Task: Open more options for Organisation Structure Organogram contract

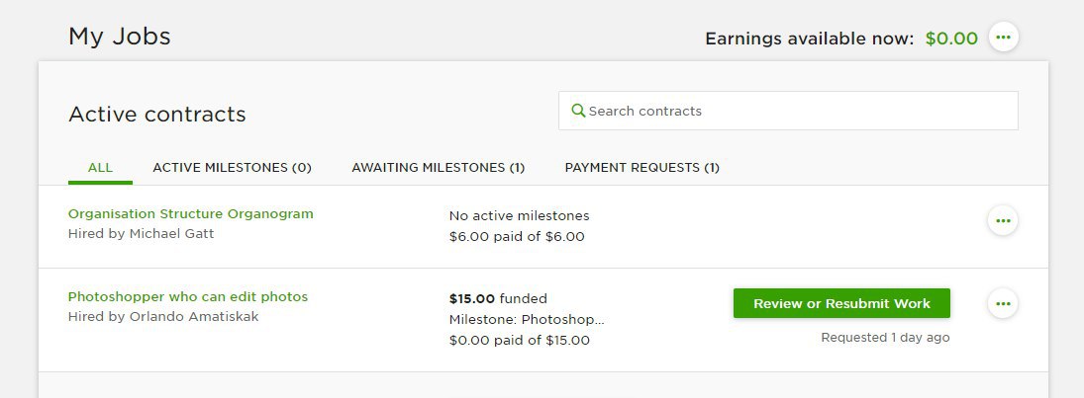Action: click(x=1003, y=221)
